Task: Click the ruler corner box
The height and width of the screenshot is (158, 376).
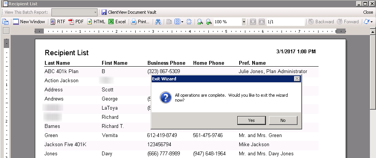Action: click(x=6, y=31)
